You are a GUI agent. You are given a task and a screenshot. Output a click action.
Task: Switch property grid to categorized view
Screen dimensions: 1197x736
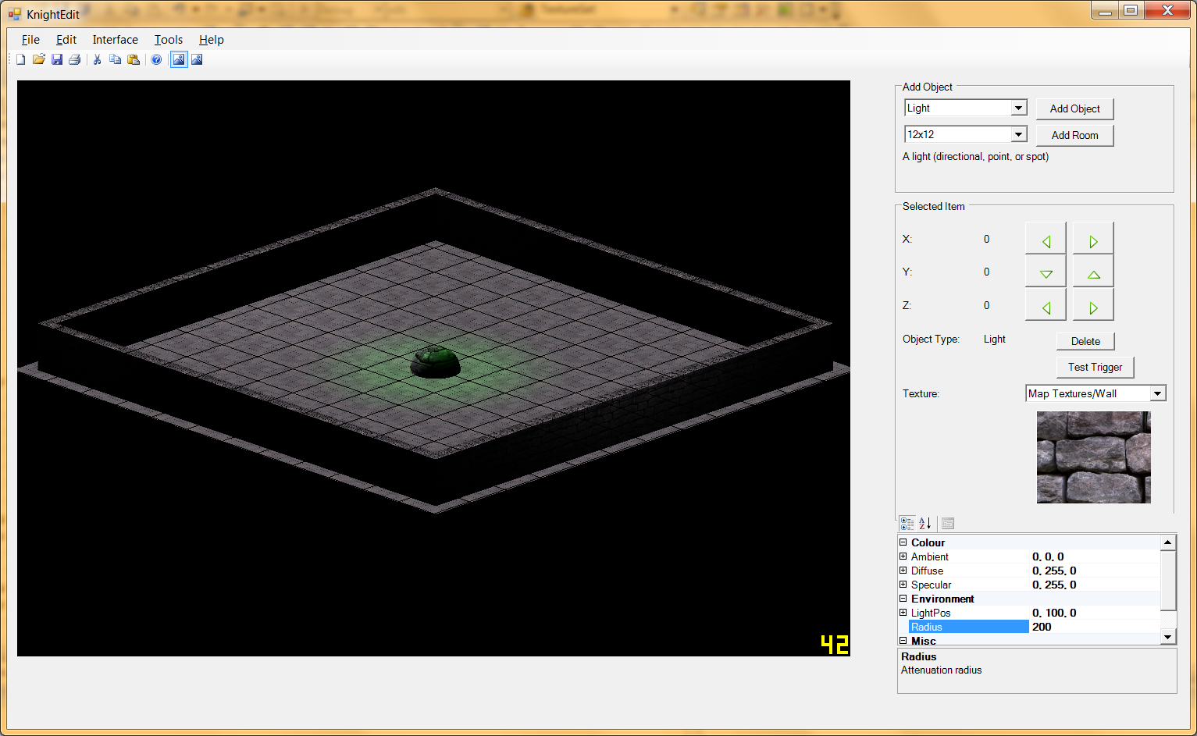pyautogui.click(x=907, y=523)
